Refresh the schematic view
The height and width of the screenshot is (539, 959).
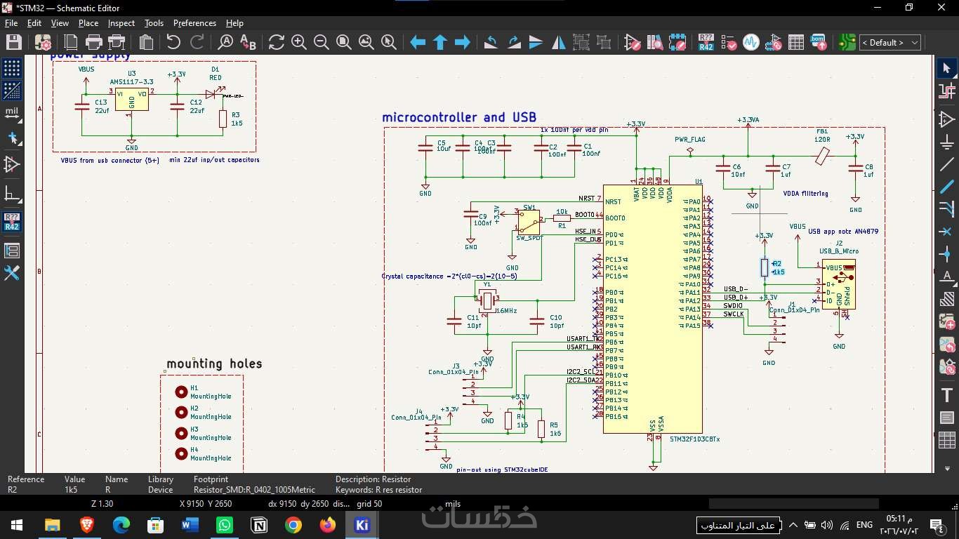[x=277, y=42]
